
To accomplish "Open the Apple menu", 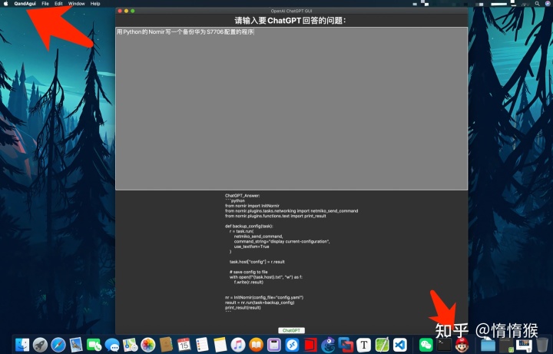I will click(x=5, y=4).
